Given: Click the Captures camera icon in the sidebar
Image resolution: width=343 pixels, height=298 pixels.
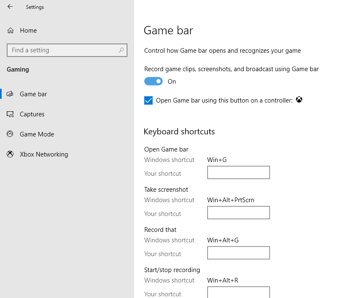Looking at the screenshot, I should [10, 114].
